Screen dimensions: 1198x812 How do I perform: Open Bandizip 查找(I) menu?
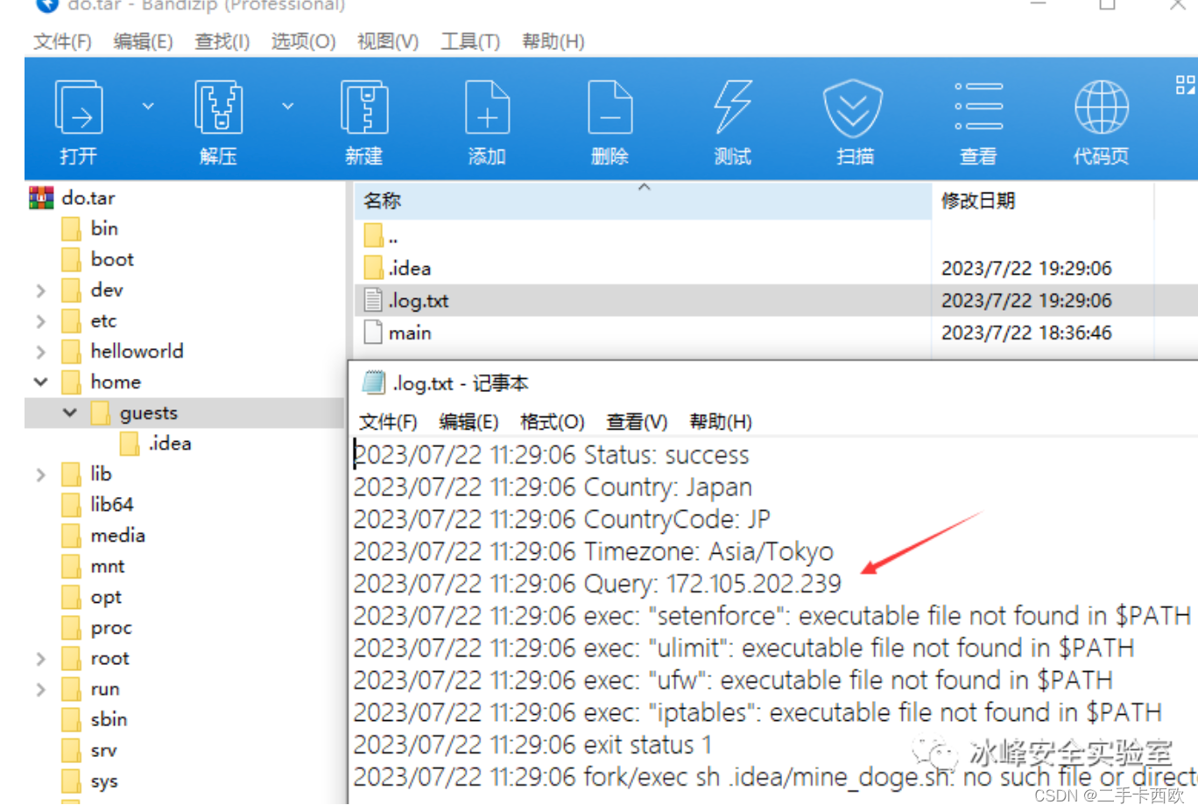[222, 41]
